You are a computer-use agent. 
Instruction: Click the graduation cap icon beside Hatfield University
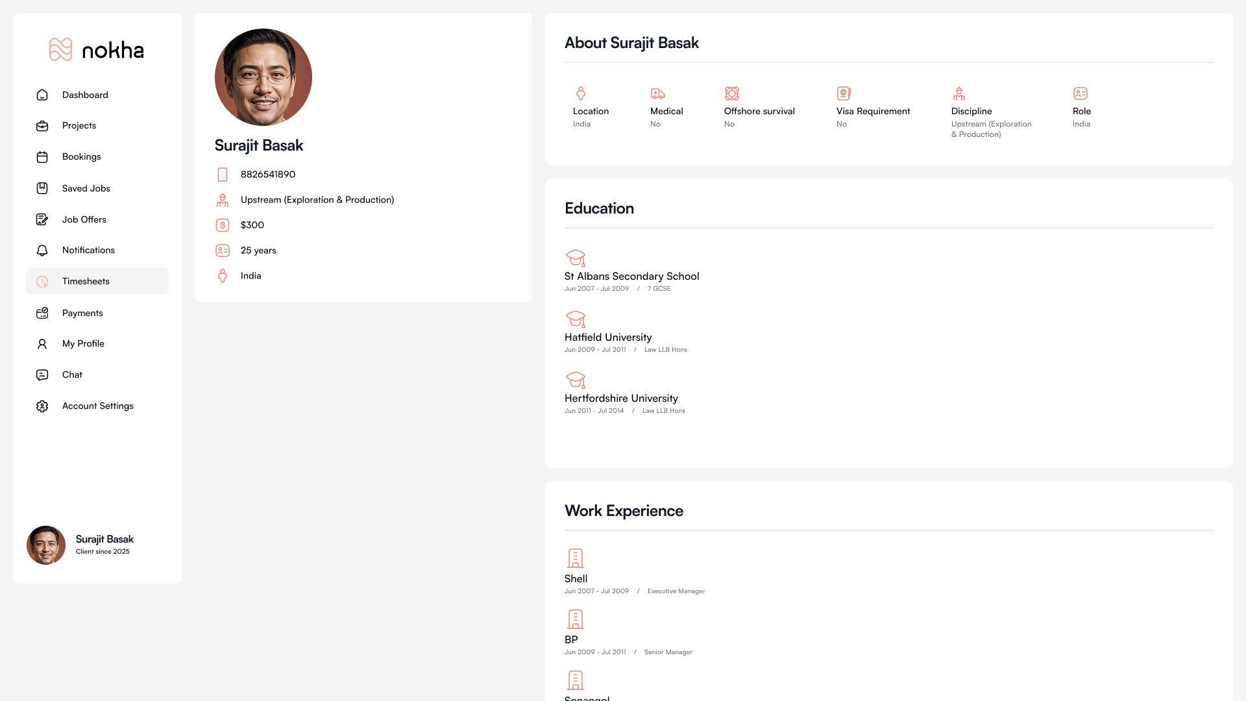tap(576, 319)
